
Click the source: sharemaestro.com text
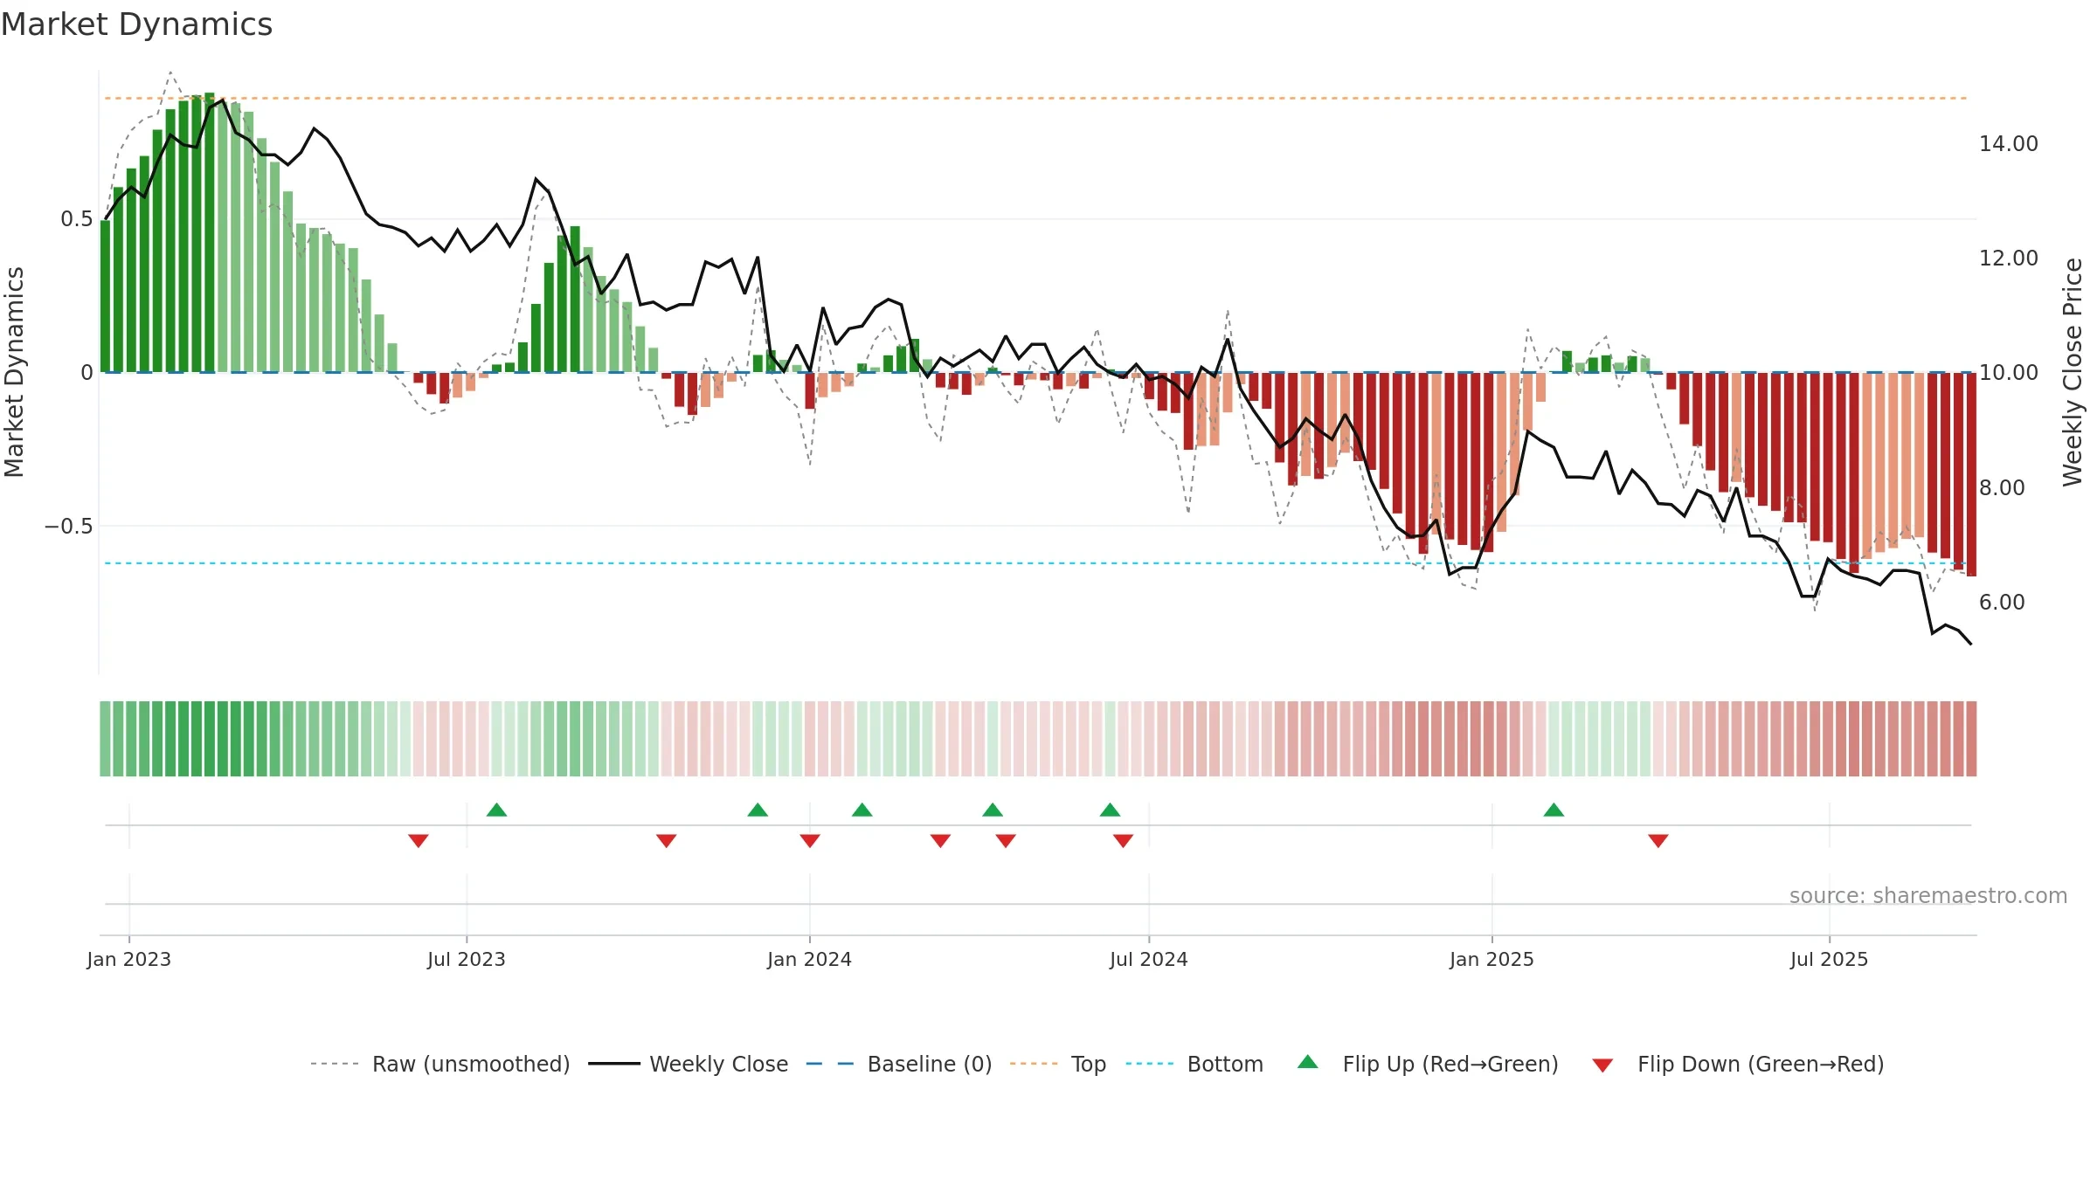(x=1928, y=896)
